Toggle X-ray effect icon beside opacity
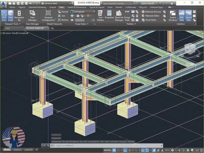 point(72,20)
